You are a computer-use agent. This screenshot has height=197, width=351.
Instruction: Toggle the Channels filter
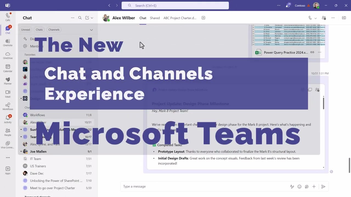(54, 30)
